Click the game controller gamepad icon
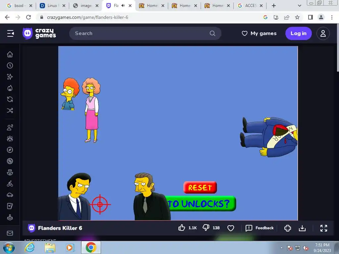The height and width of the screenshot is (254, 339). click(x=288, y=228)
